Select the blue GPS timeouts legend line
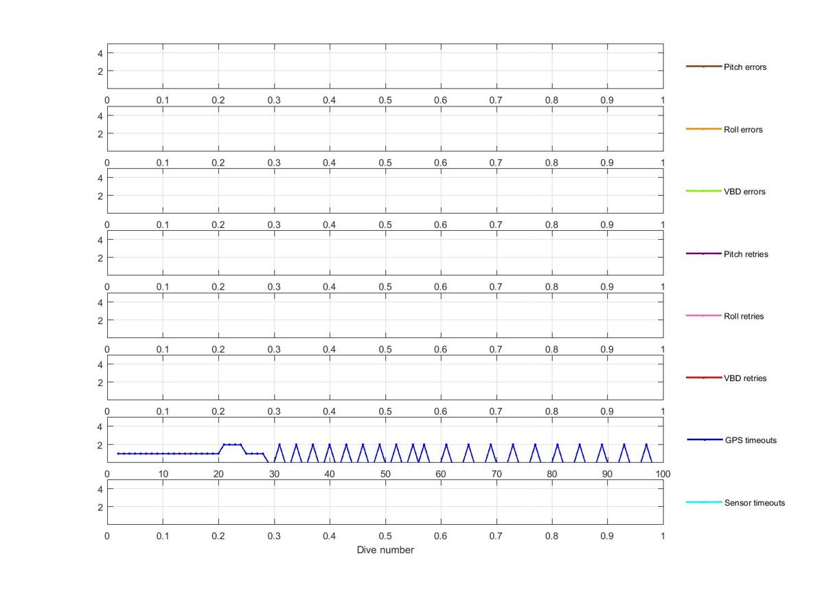This screenshot has width=824, height=590. [705, 440]
